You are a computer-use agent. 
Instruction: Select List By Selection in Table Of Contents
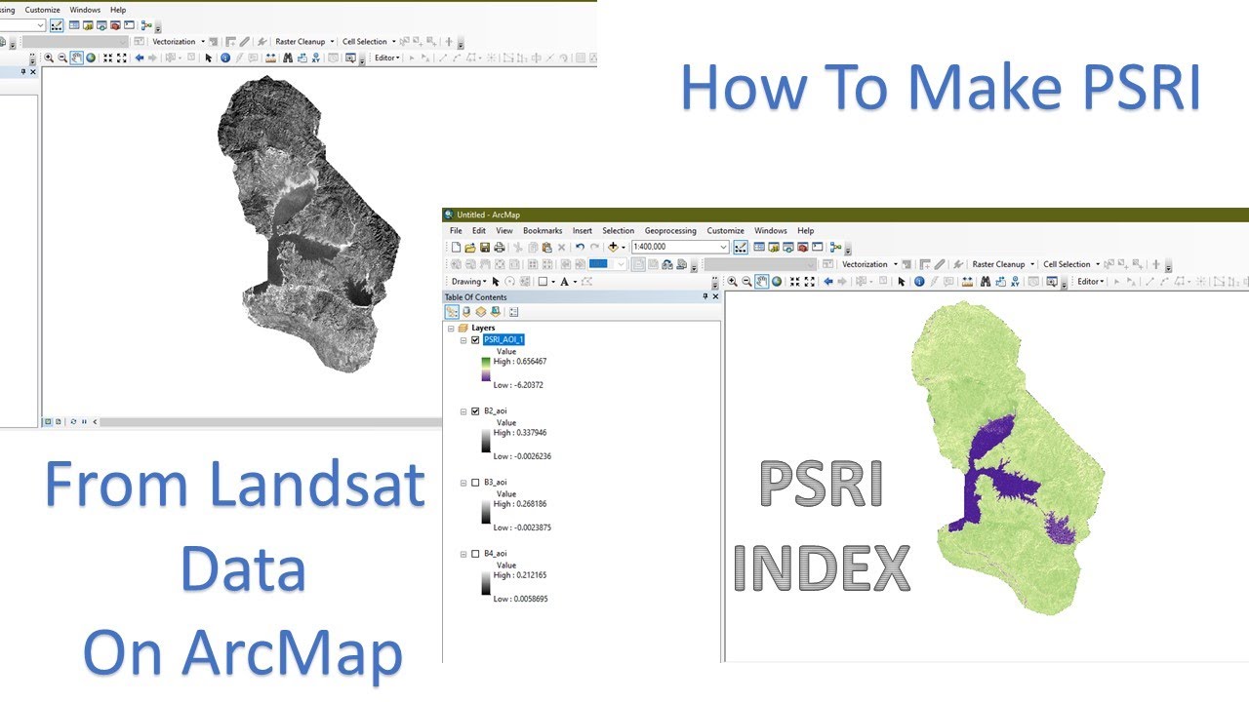pyautogui.click(x=495, y=312)
